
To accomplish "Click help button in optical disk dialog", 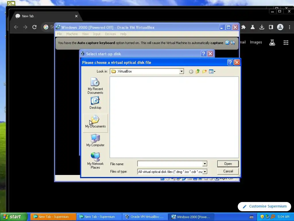I will click(x=230, y=62).
